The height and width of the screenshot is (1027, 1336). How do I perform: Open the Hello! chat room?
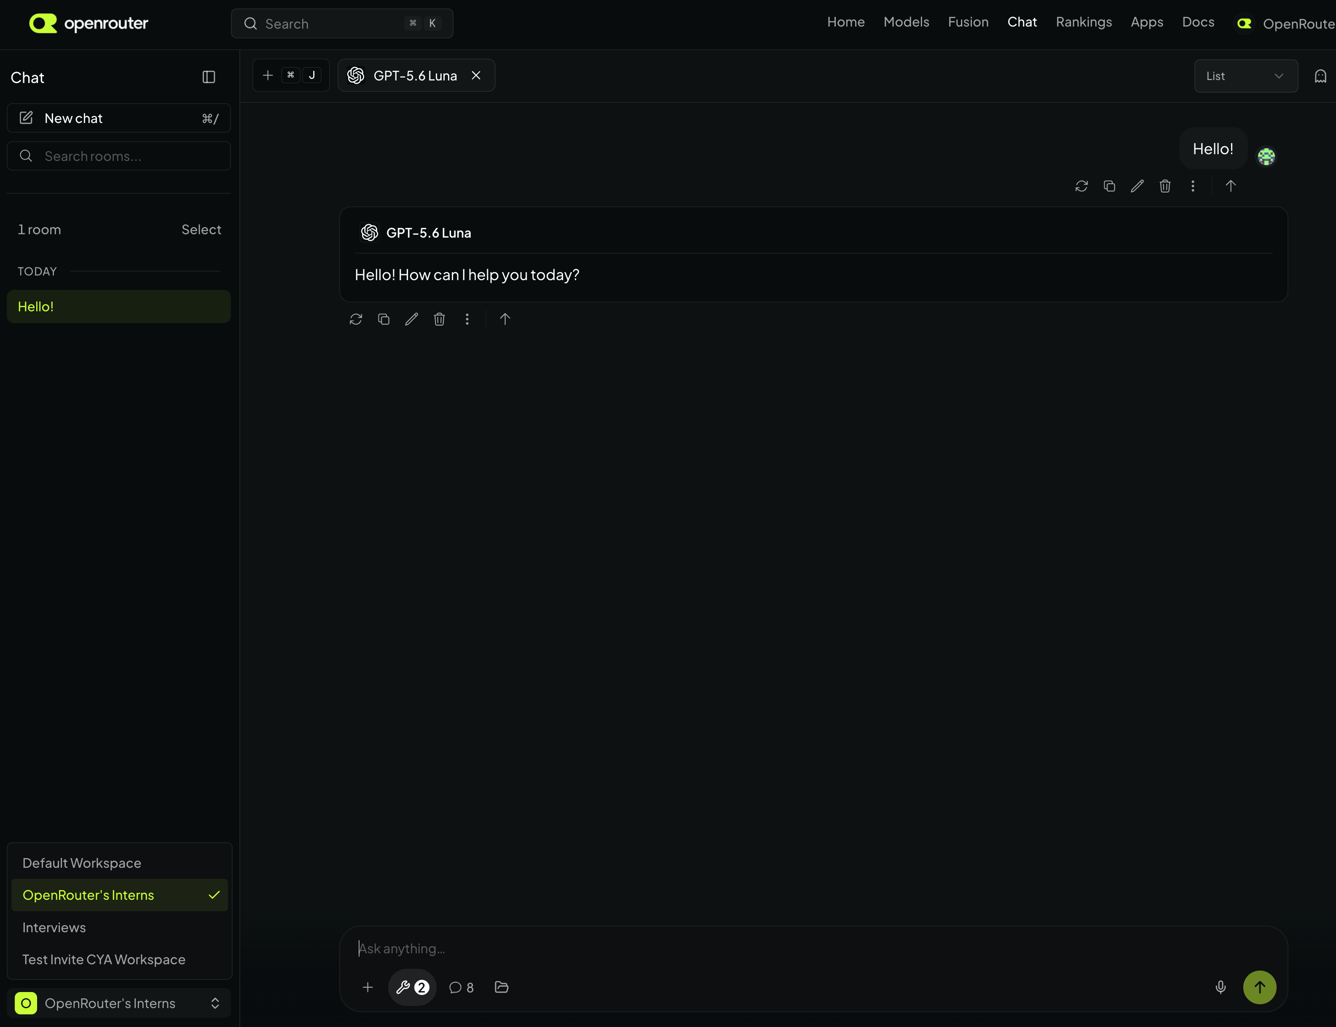point(118,306)
